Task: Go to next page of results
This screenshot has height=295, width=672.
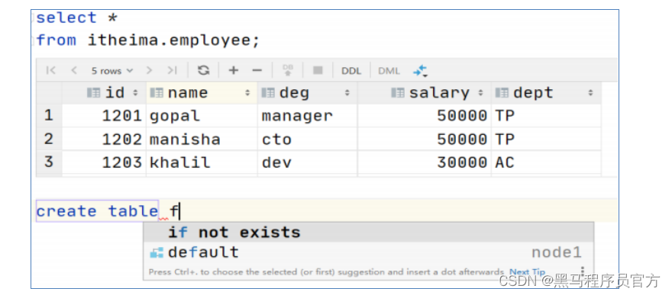Action: (149, 70)
